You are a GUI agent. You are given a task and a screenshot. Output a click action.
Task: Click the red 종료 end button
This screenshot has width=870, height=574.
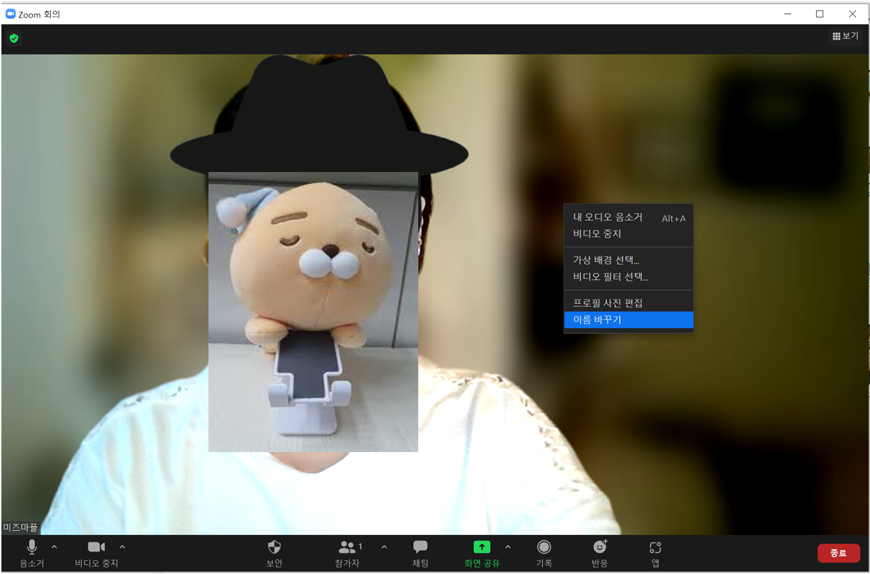(x=839, y=553)
